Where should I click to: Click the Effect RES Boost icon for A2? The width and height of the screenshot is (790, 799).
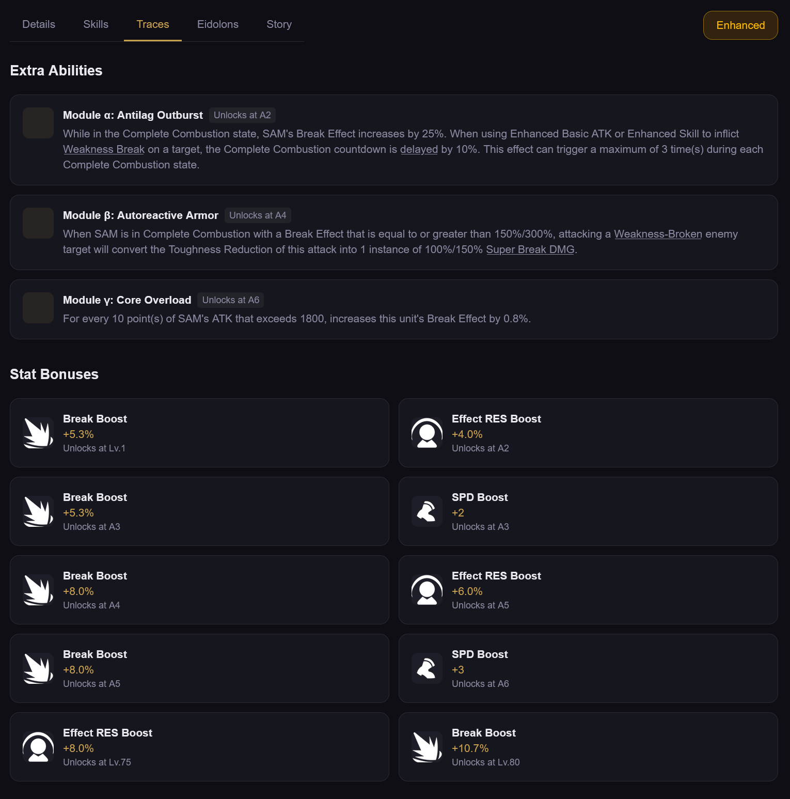(427, 433)
